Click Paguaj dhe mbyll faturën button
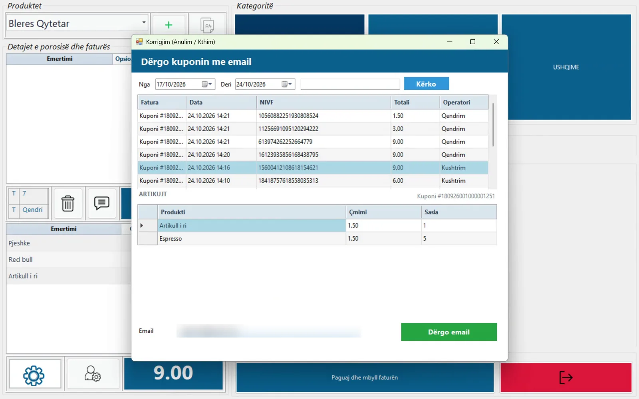Viewport: 639px width, 399px height. pos(365,377)
